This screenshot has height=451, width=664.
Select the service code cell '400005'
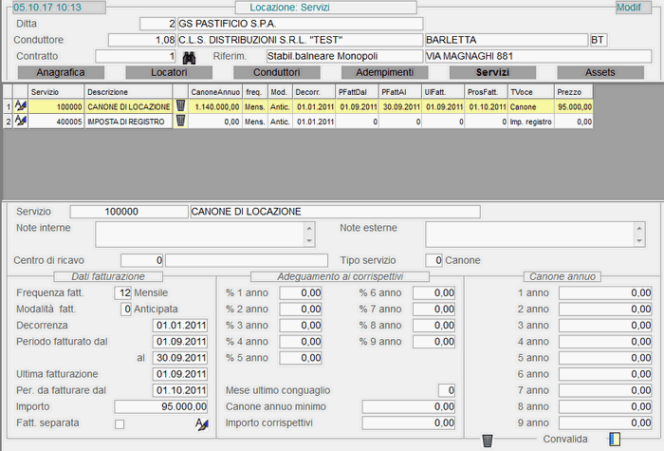point(56,122)
